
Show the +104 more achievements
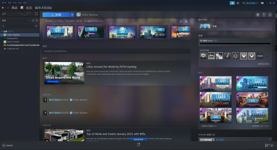(260, 56)
